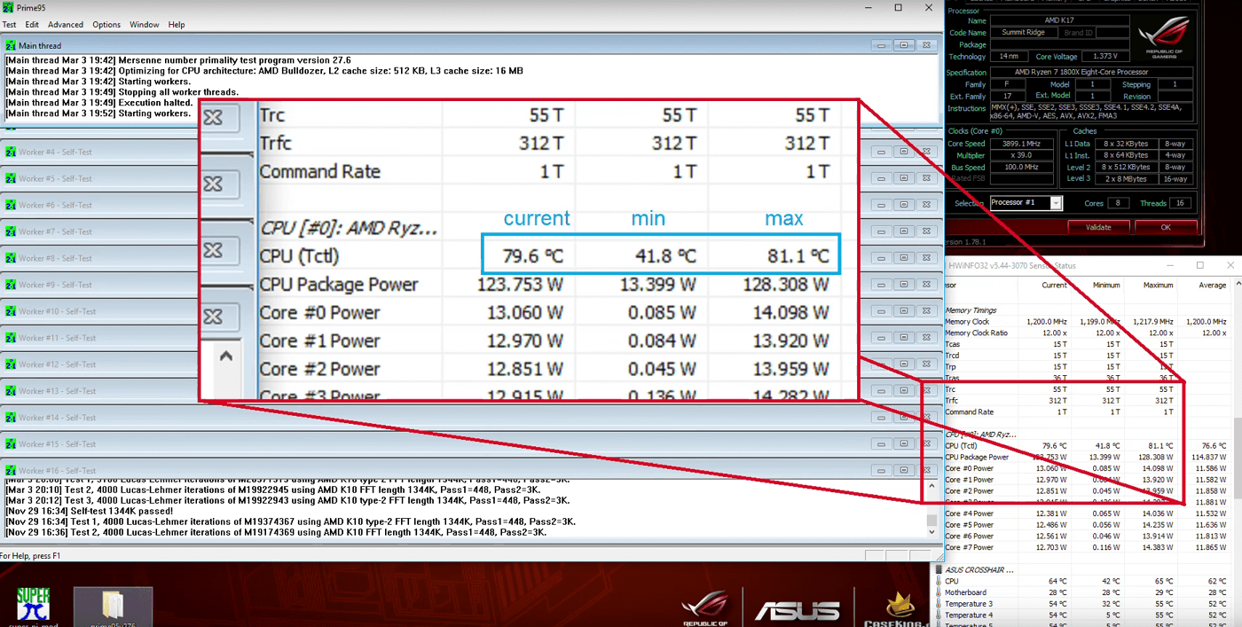The width and height of the screenshot is (1242, 627).
Task: Click the ASUS CROSSHAIR sensor group icon
Action: 939,569
